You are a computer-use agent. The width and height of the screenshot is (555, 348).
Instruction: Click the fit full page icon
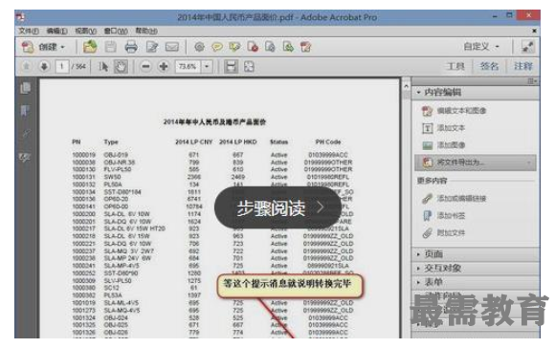tap(249, 66)
